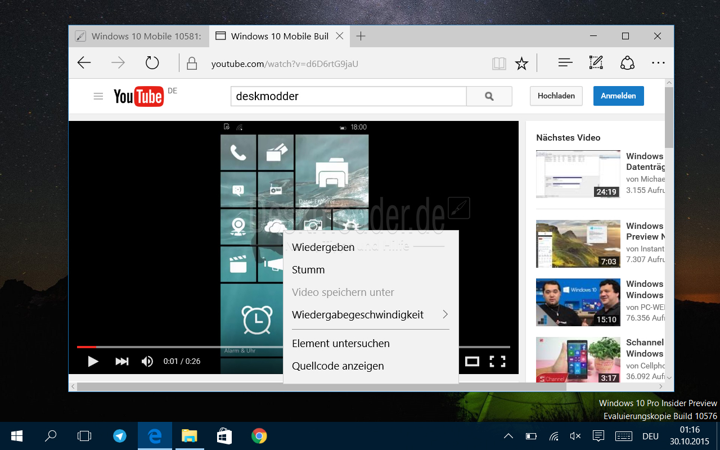The image size is (720, 450).
Task: Open Telegram from taskbar
Action: [x=119, y=436]
